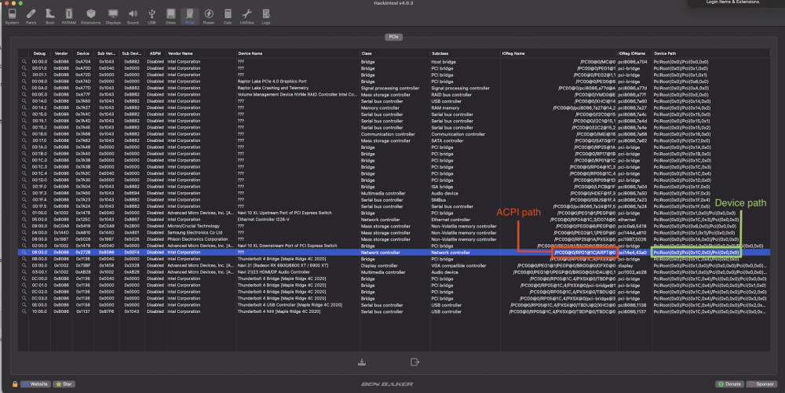Select 'Thunderbolt 4 USB Controller' device row
The width and height of the screenshot is (785, 393).
point(393,305)
